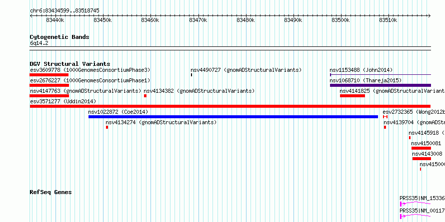Click the 6q14.2 band label
Screen dimensions: 445x222
click(x=39, y=43)
